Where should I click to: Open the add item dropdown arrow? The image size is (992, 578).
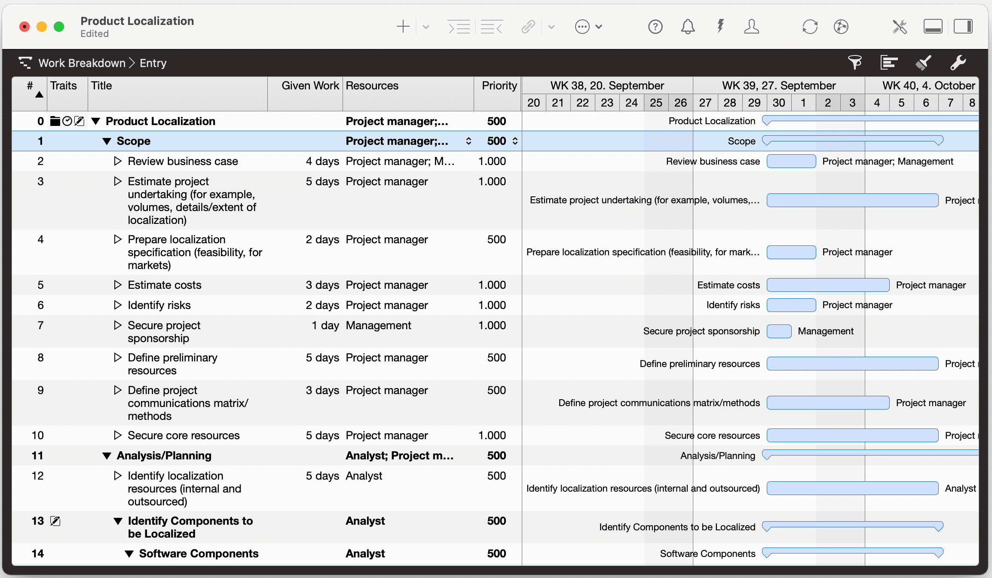pyautogui.click(x=426, y=27)
